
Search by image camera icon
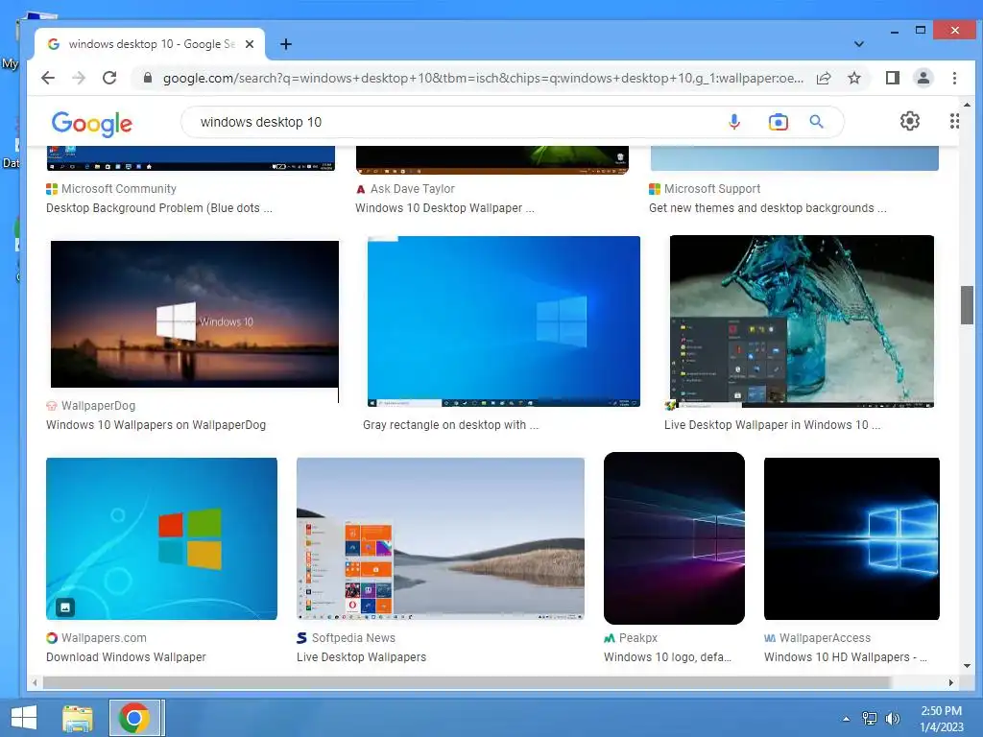tap(778, 122)
